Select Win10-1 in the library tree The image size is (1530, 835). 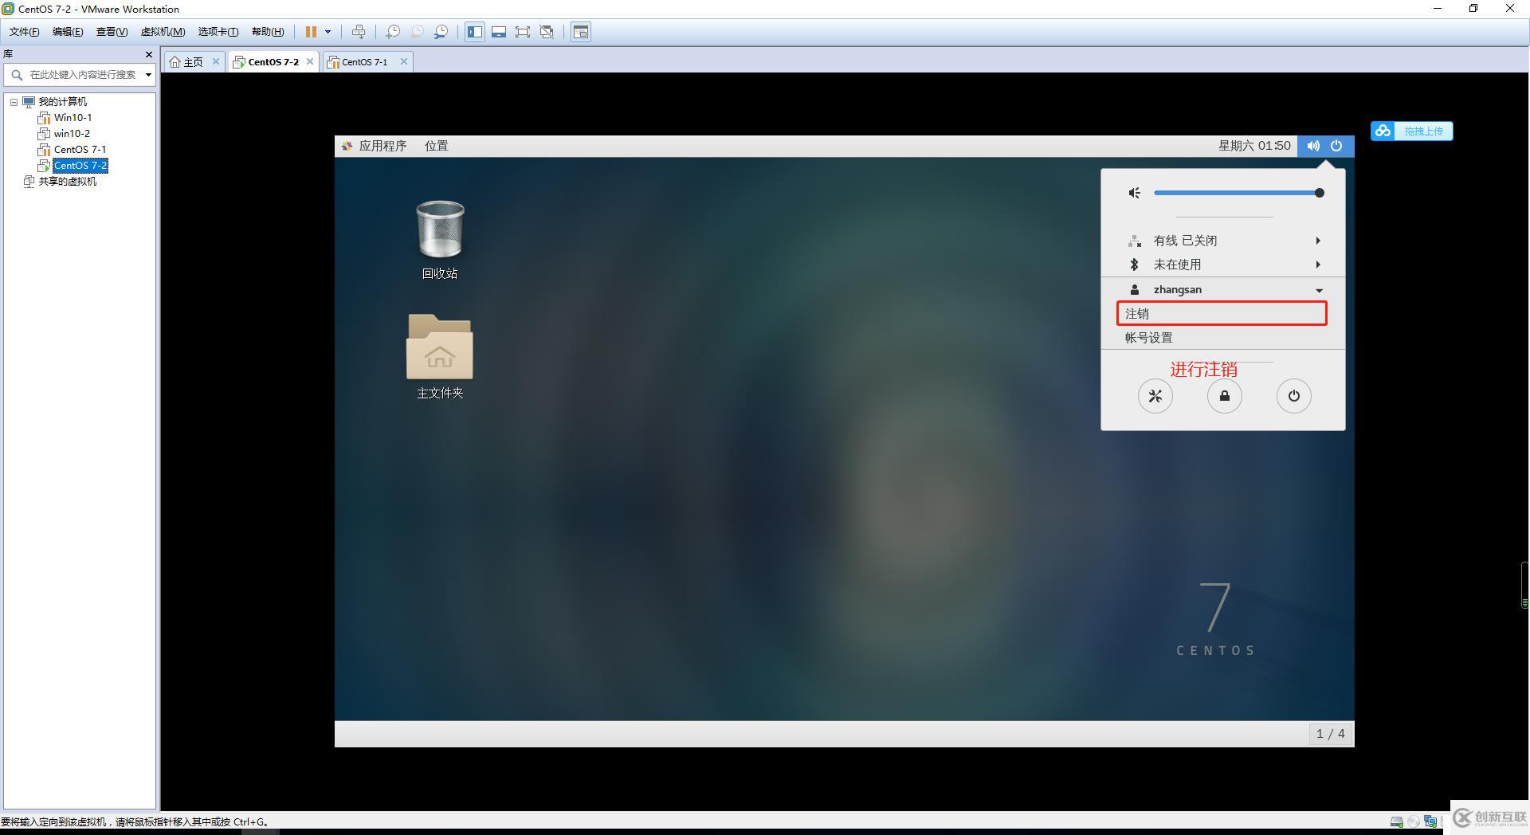pyautogui.click(x=73, y=118)
